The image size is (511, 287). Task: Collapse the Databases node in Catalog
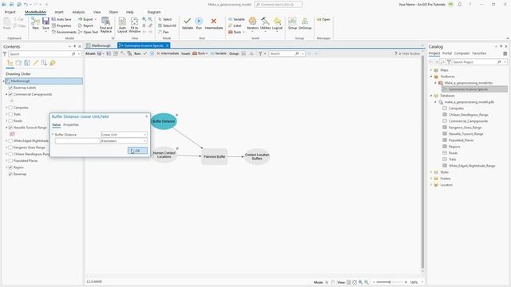tap(431, 96)
